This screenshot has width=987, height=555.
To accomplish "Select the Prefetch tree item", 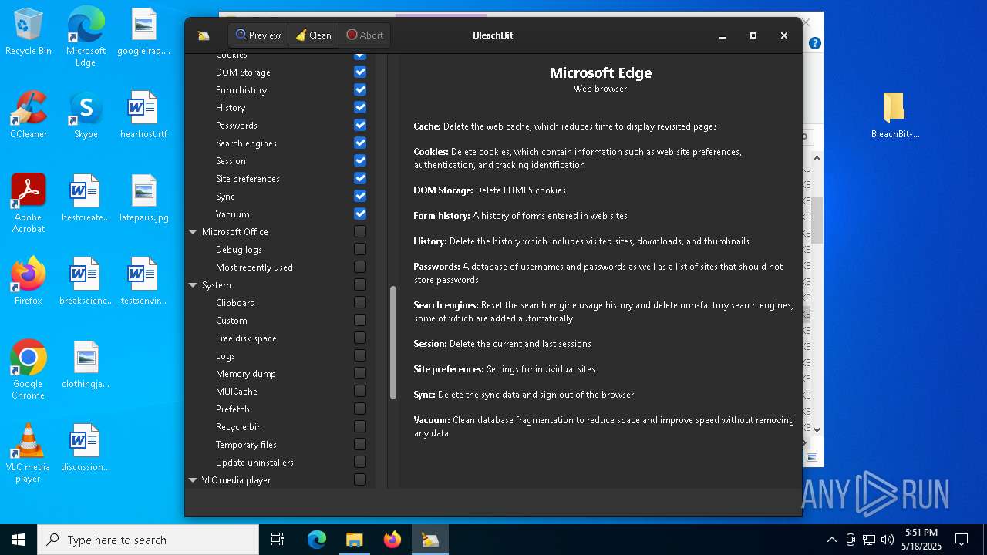I will (x=233, y=409).
